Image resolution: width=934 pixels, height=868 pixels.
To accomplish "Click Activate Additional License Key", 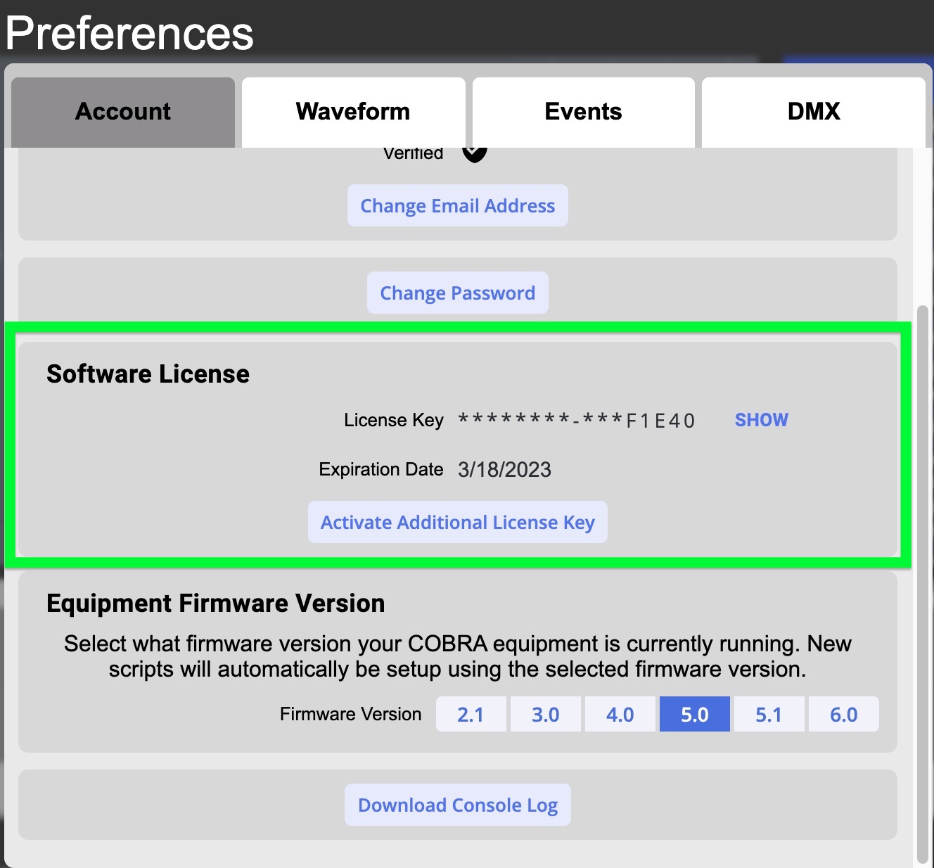I will (x=458, y=522).
